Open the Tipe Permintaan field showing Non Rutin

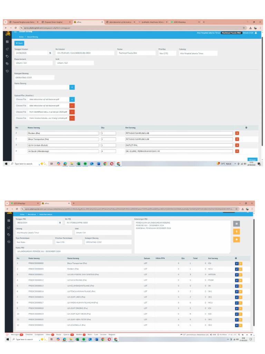[x=34, y=242]
